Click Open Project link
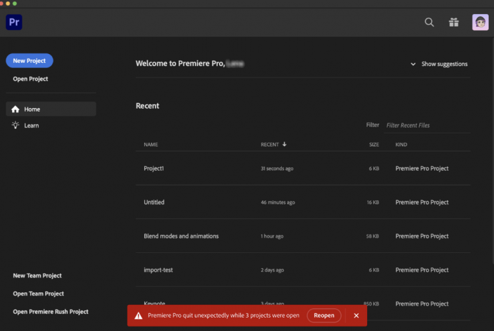This screenshot has height=331, width=494. coord(30,79)
